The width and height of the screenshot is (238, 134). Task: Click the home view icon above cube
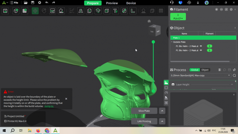149,21
